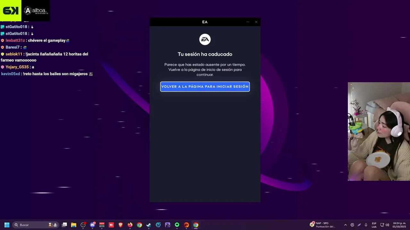Open Discord from the taskbar
This screenshot has height=230, width=410.
93,225
